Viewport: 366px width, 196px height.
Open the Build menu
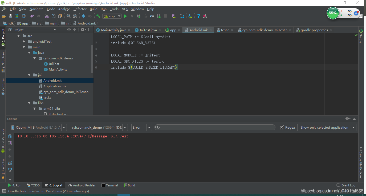(x=93, y=9)
